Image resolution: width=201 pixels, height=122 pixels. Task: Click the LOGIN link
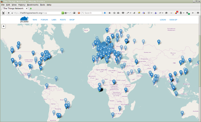tap(163, 20)
